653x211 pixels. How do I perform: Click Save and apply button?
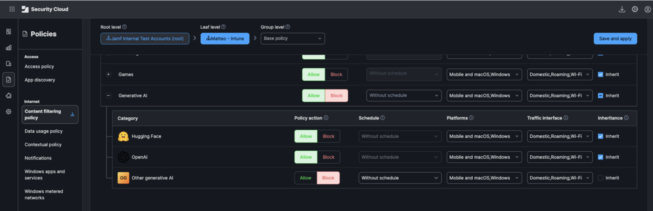[615, 39]
